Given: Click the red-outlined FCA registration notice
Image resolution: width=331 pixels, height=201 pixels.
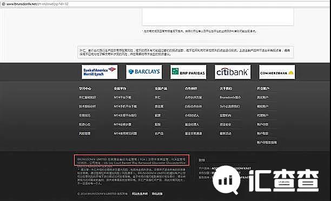Looking at the screenshot, I should [x=131, y=160].
